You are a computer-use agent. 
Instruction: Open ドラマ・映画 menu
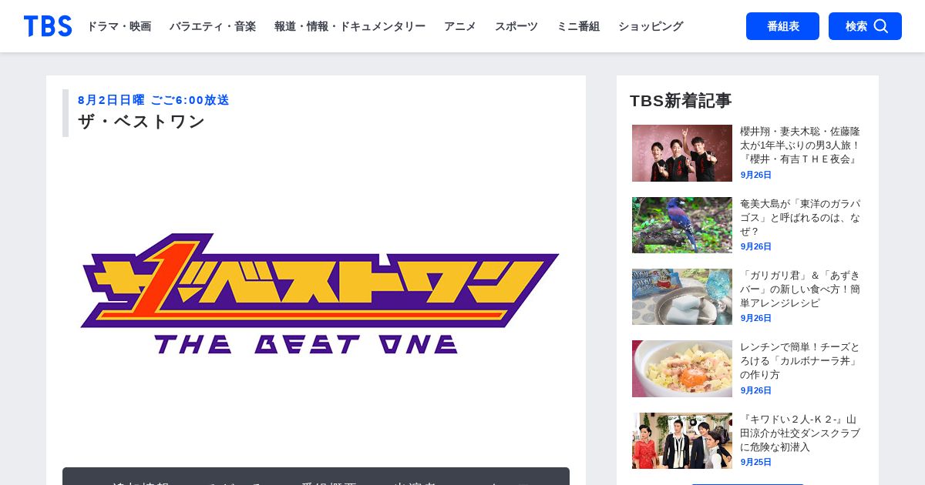pos(119,26)
